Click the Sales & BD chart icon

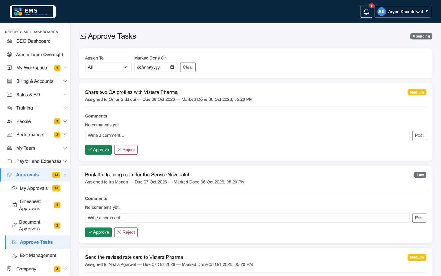tap(9, 95)
